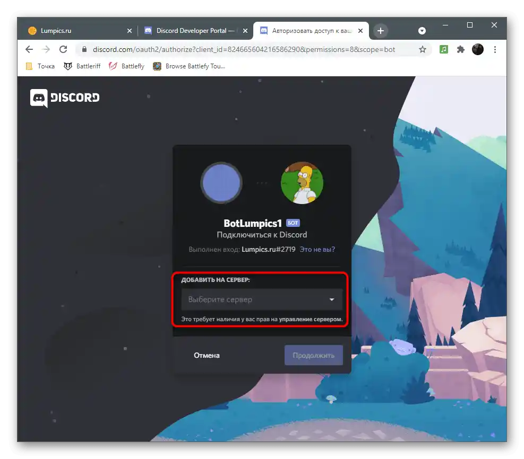Click the управление сервером text
Image resolution: width=524 pixels, height=459 pixels.
(x=311, y=319)
